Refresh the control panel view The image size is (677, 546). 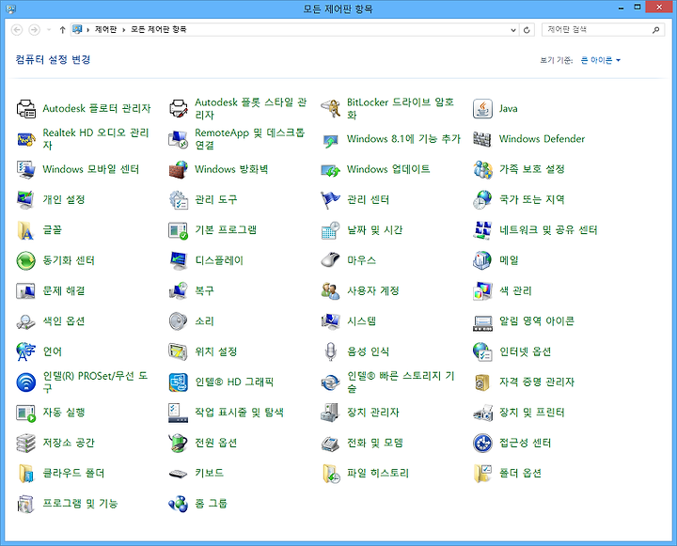coord(527,30)
